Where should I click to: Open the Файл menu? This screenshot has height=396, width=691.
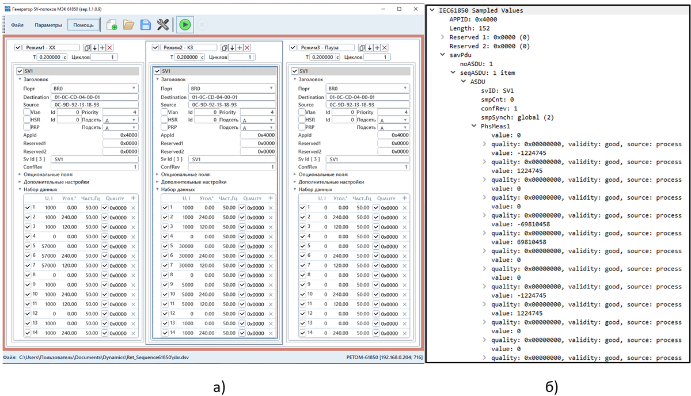(x=17, y=25)
